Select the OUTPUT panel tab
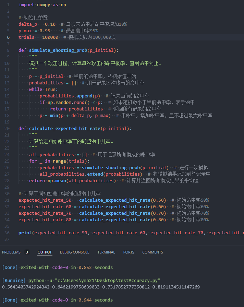Viewport: 244px width, 307px height. click(45, 252)
